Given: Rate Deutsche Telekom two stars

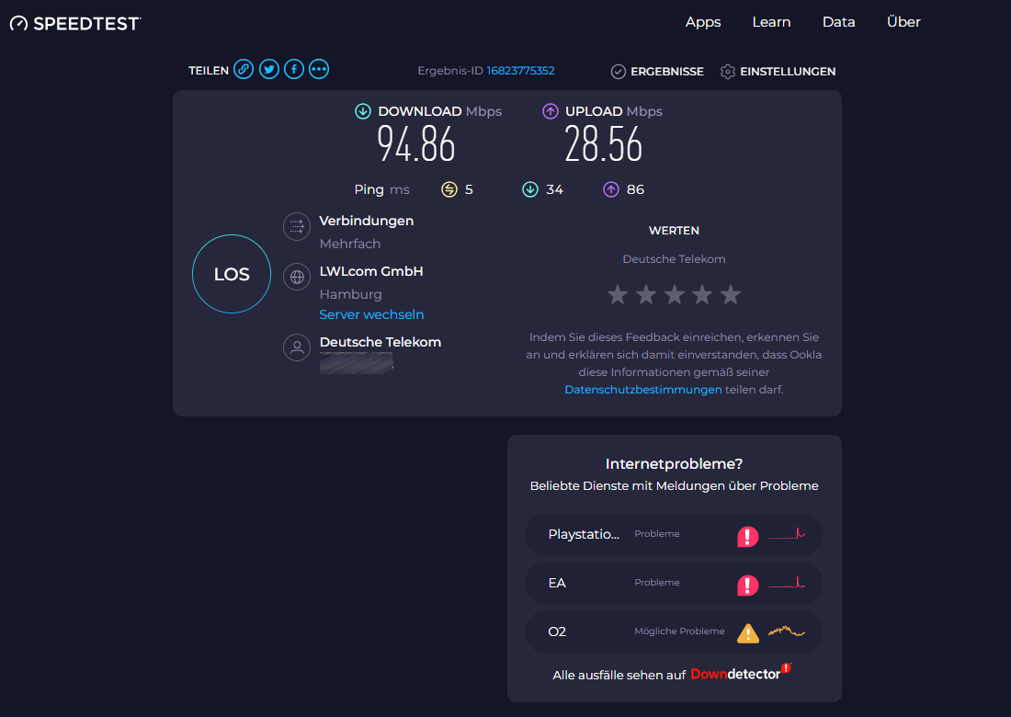Looking at the screenshot, I should [x=646, y=295].
